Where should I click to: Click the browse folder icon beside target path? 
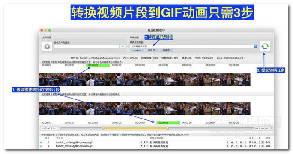click(x=123, y=46)
